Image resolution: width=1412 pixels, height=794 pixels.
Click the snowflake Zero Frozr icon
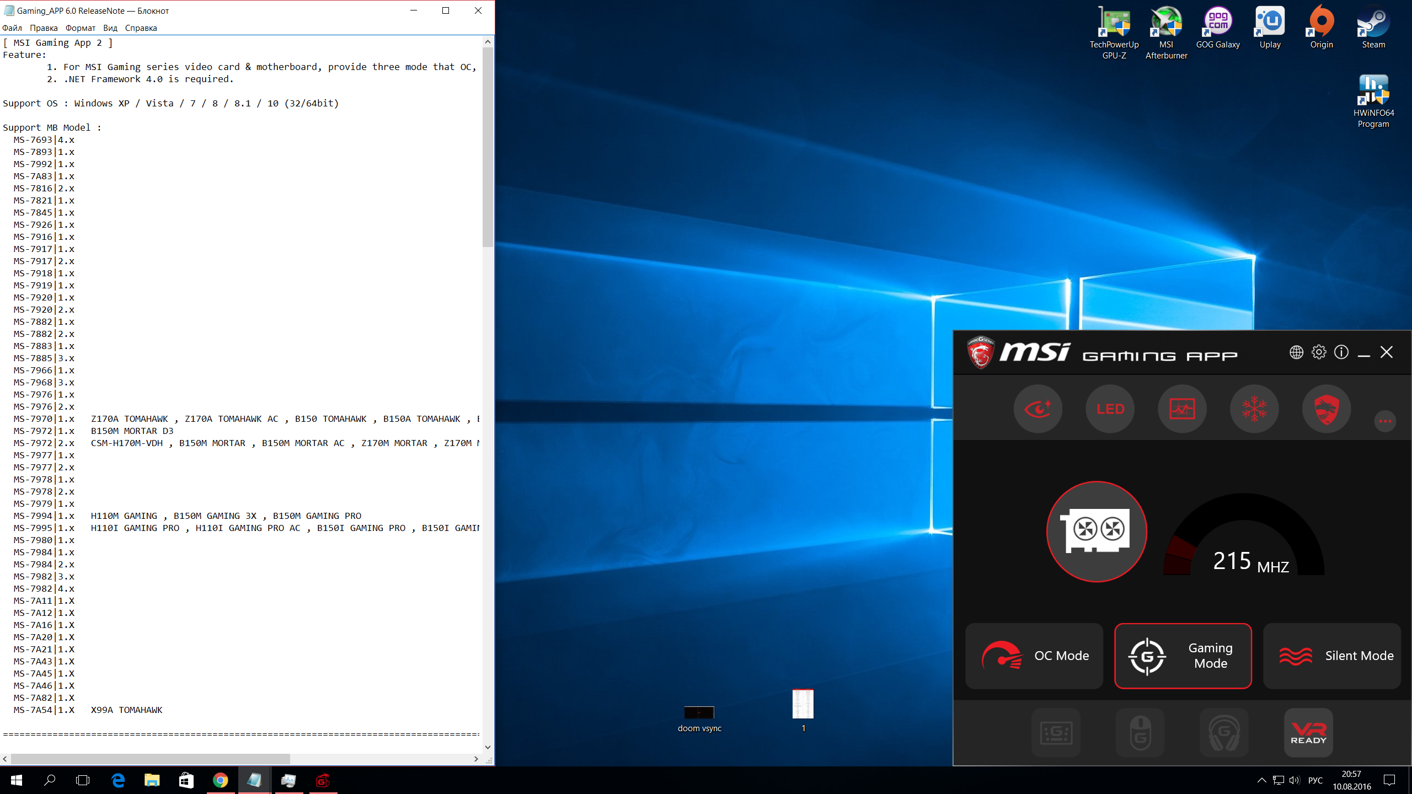(x=1254, y=409)
